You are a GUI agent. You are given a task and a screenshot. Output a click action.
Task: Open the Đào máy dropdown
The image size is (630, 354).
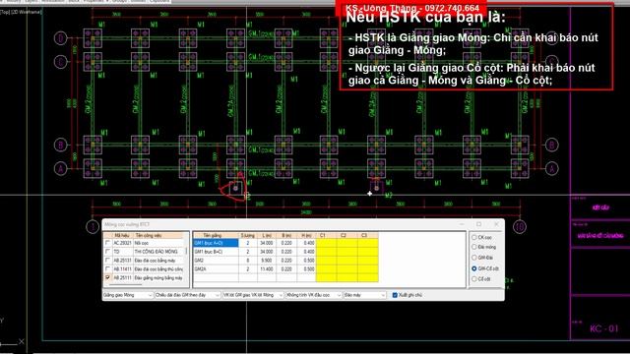click(x=365, y=295)
